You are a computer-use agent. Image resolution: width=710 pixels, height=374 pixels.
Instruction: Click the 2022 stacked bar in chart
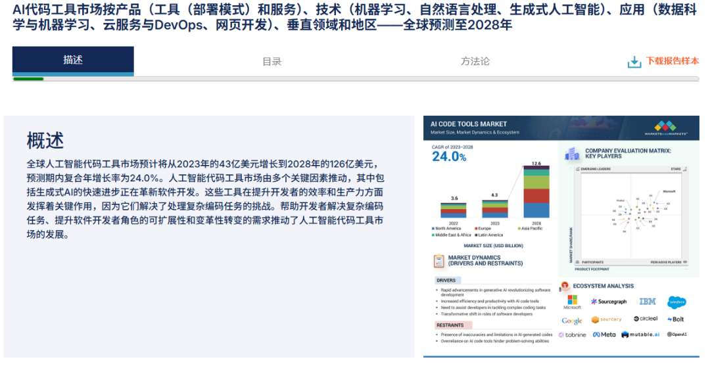(x=453, y=210)
